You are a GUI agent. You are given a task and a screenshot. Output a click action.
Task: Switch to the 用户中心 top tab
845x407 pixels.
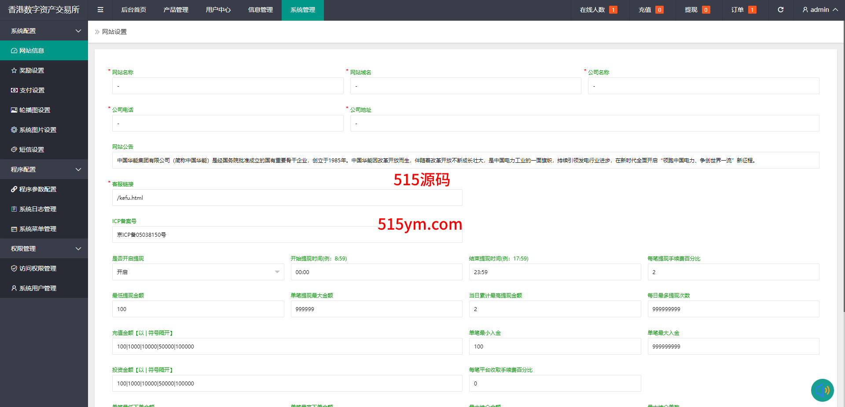(x=218, y=10)
